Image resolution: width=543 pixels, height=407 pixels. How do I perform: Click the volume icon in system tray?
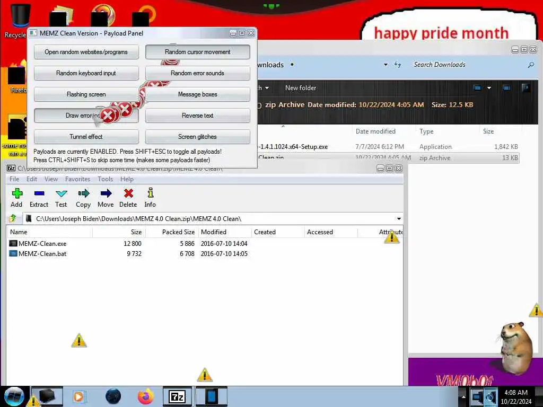(491, 396)
